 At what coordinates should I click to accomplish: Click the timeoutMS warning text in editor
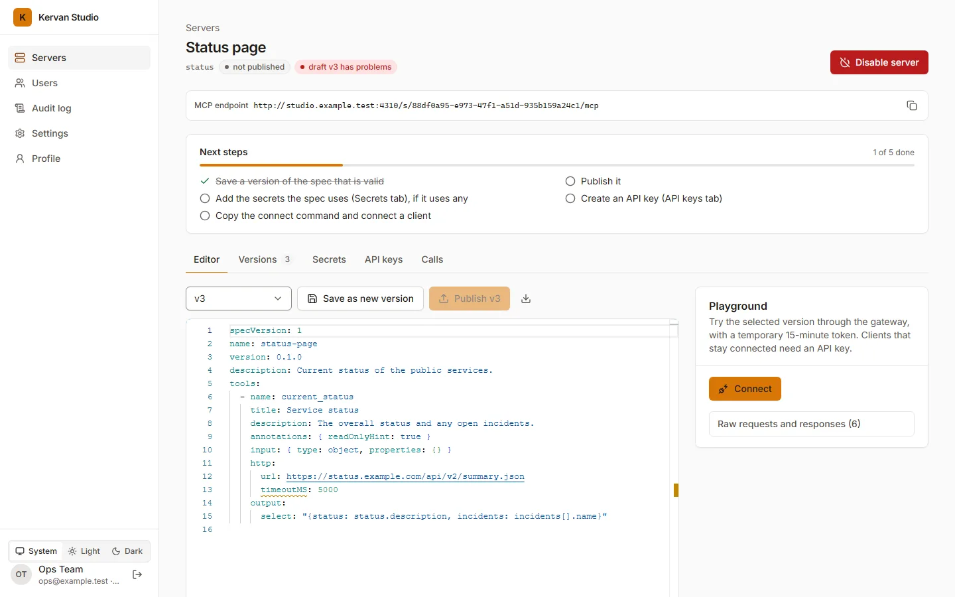pyautogui.click(x=284, y=490)
